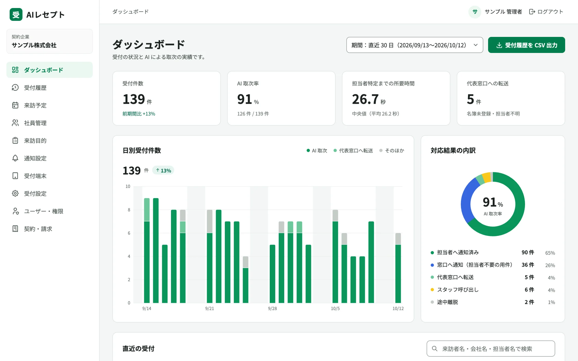Click the 担当者特定までの所要時間 card
This screenshot has width=578, height=361.
tap(396, 98)
